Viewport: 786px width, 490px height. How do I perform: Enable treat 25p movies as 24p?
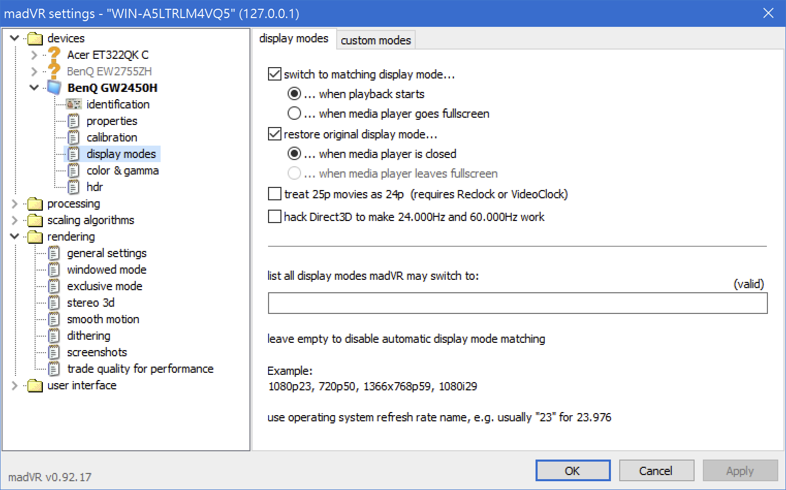tap(275, 194)
